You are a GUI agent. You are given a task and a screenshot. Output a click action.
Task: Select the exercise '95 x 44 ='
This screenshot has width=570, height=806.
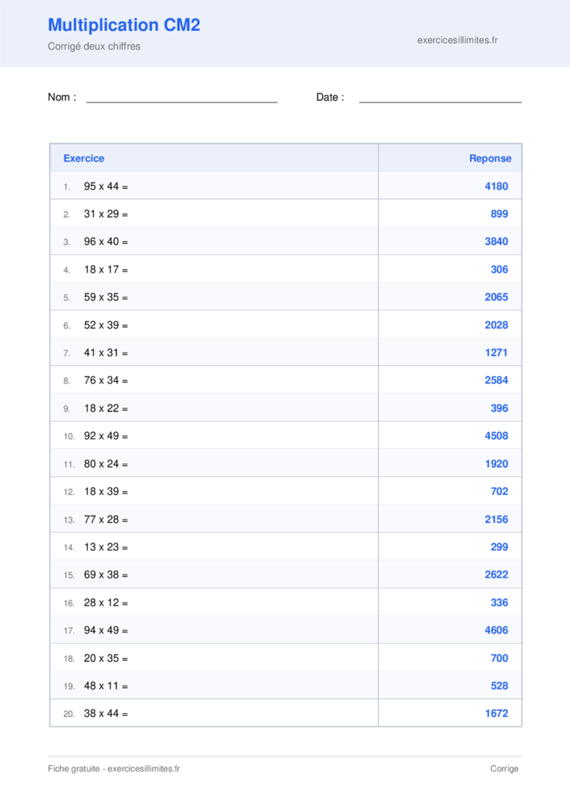[105, 186]
